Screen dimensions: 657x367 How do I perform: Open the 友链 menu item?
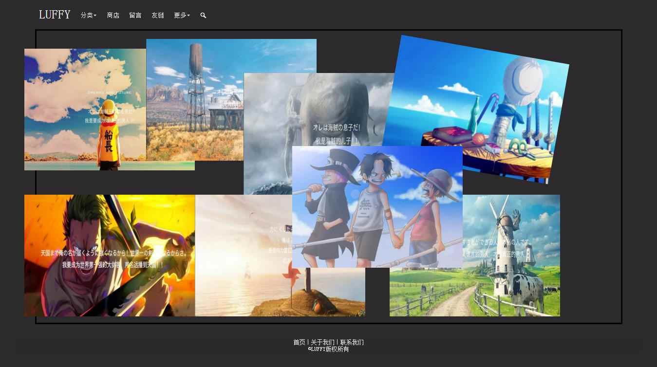[x=158, y=16]
